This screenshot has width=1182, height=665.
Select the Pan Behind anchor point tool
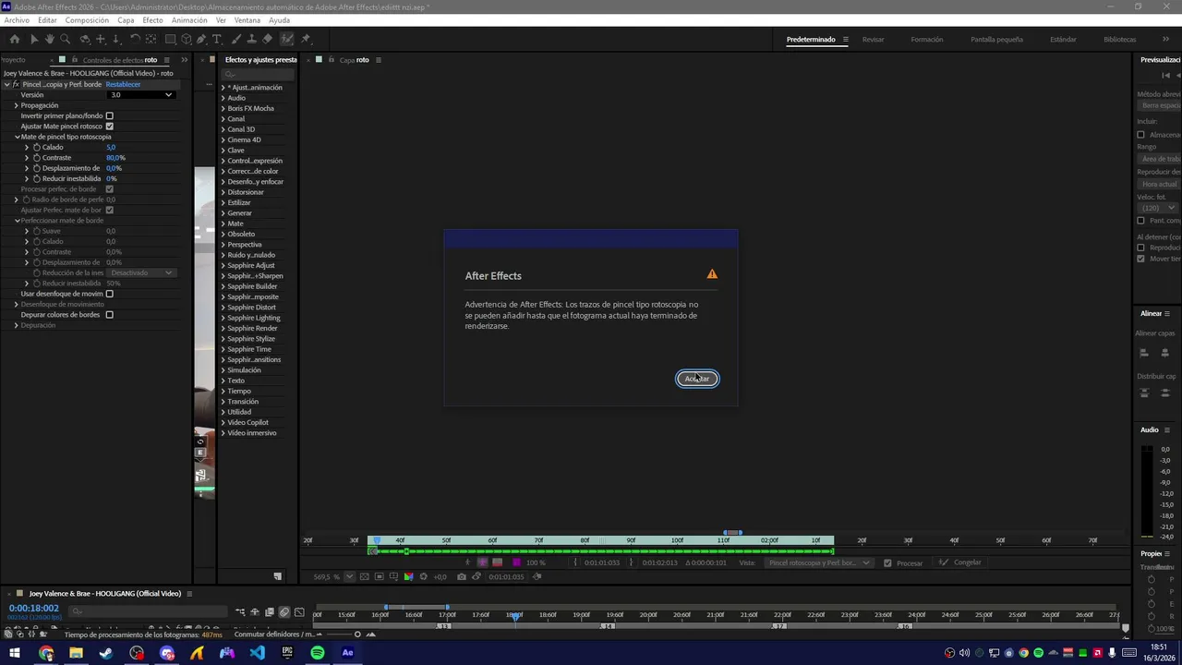coord(151,39)
